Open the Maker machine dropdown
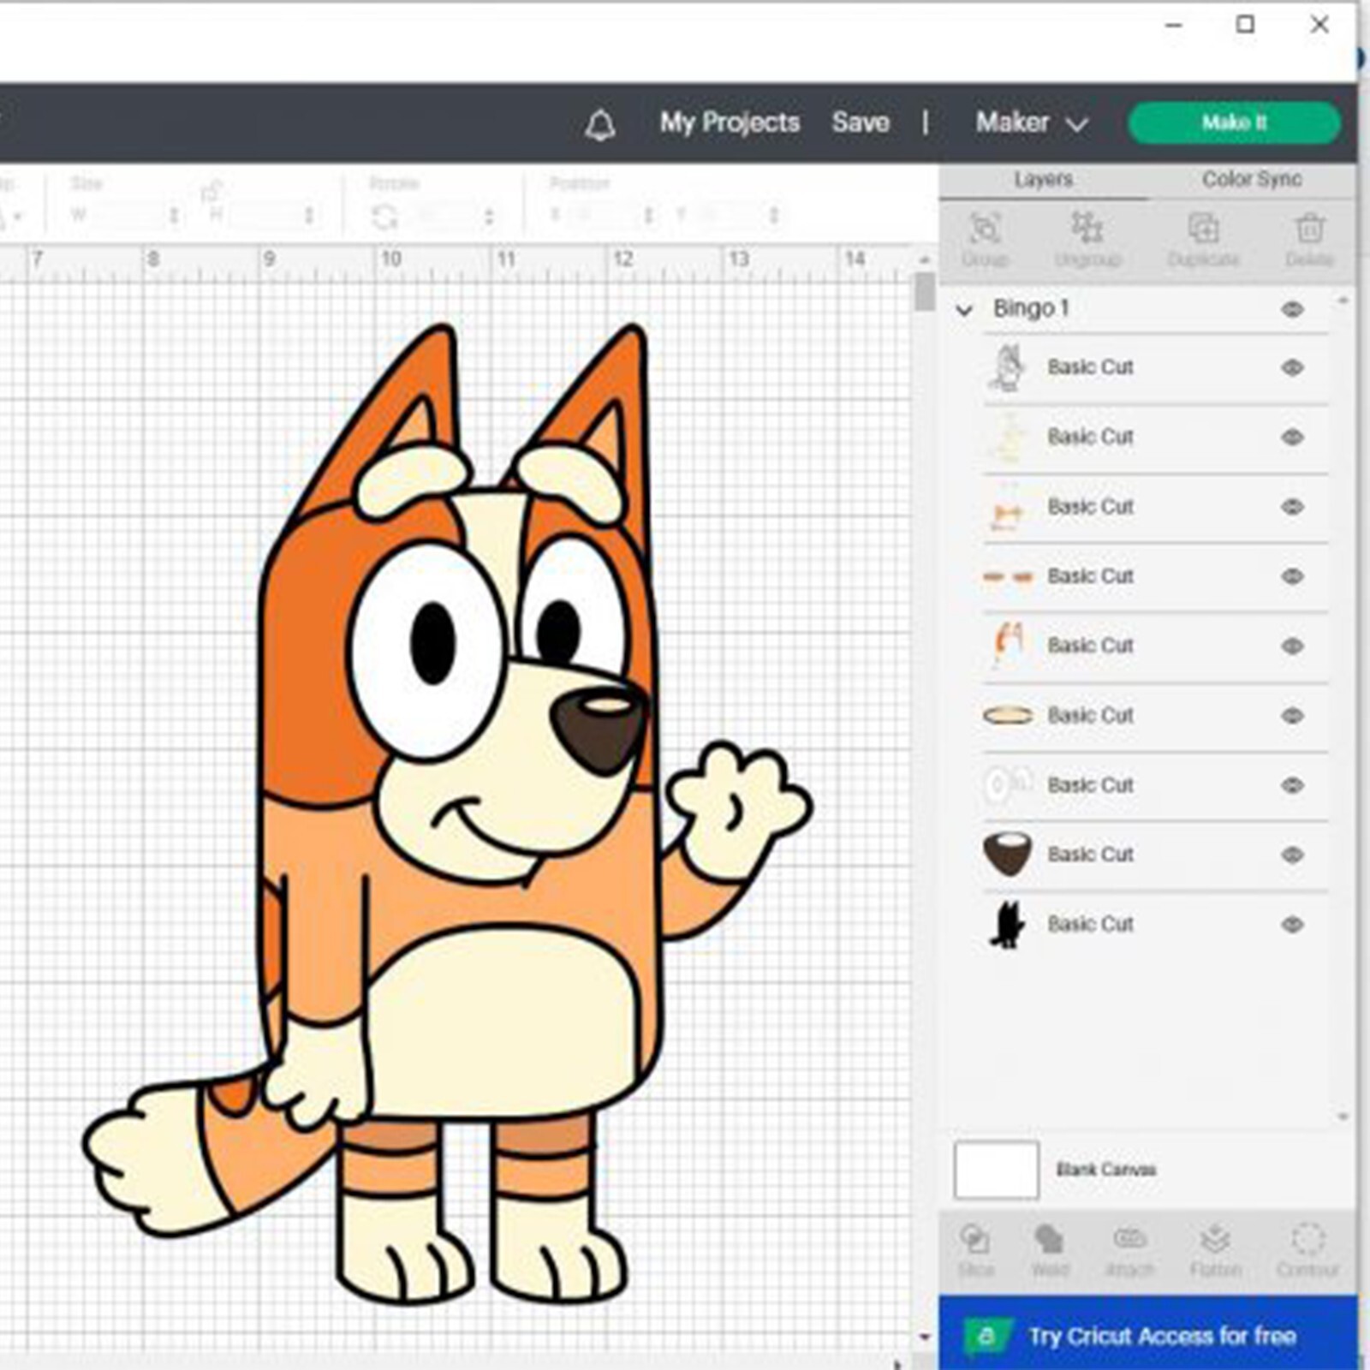Viewport: 1370px width, 1370px height. coord(1032,122)
